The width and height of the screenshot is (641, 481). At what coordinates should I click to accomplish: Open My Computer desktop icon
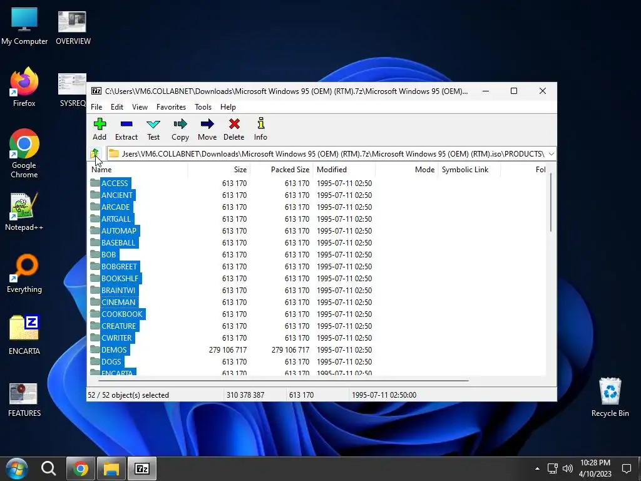tap(24, 26)
